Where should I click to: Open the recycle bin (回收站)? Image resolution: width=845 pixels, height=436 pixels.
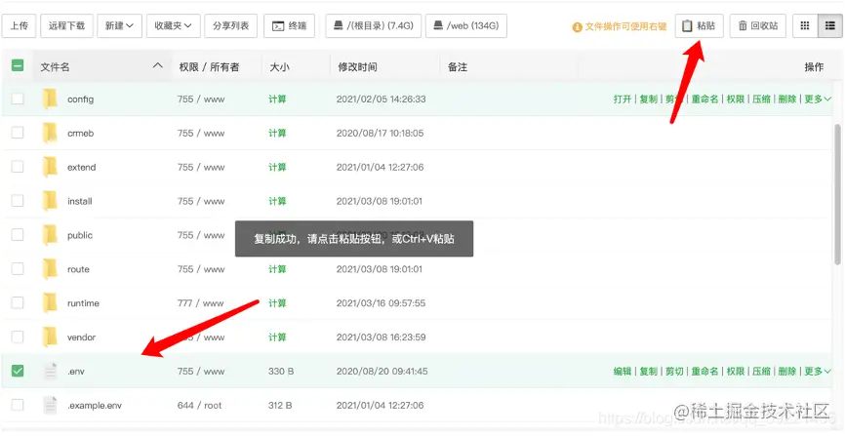[758, 26]
